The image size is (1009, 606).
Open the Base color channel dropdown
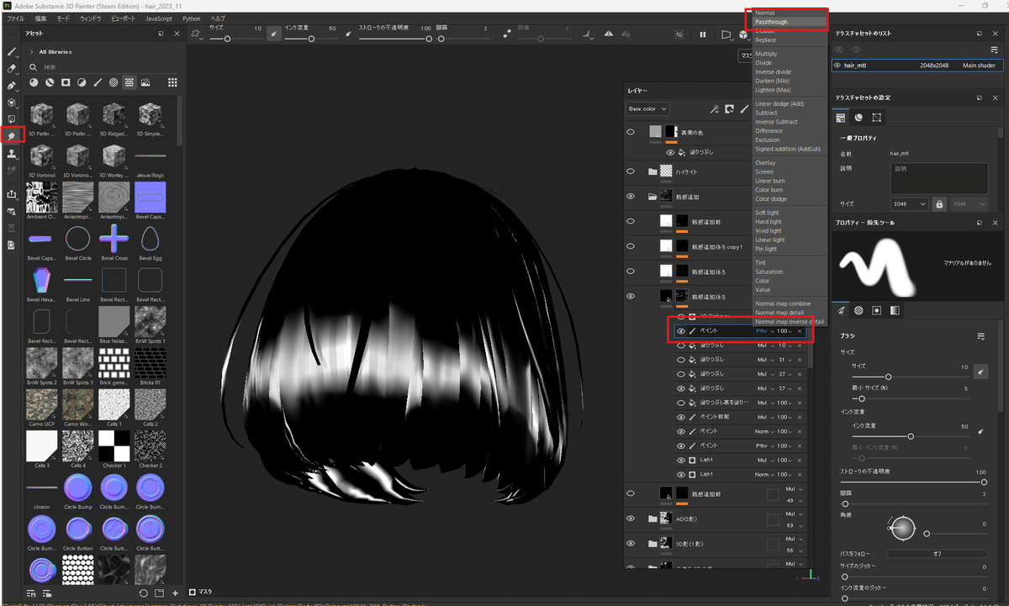[647, 109]
